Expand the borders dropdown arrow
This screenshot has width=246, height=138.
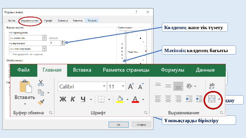click(109, 99)
